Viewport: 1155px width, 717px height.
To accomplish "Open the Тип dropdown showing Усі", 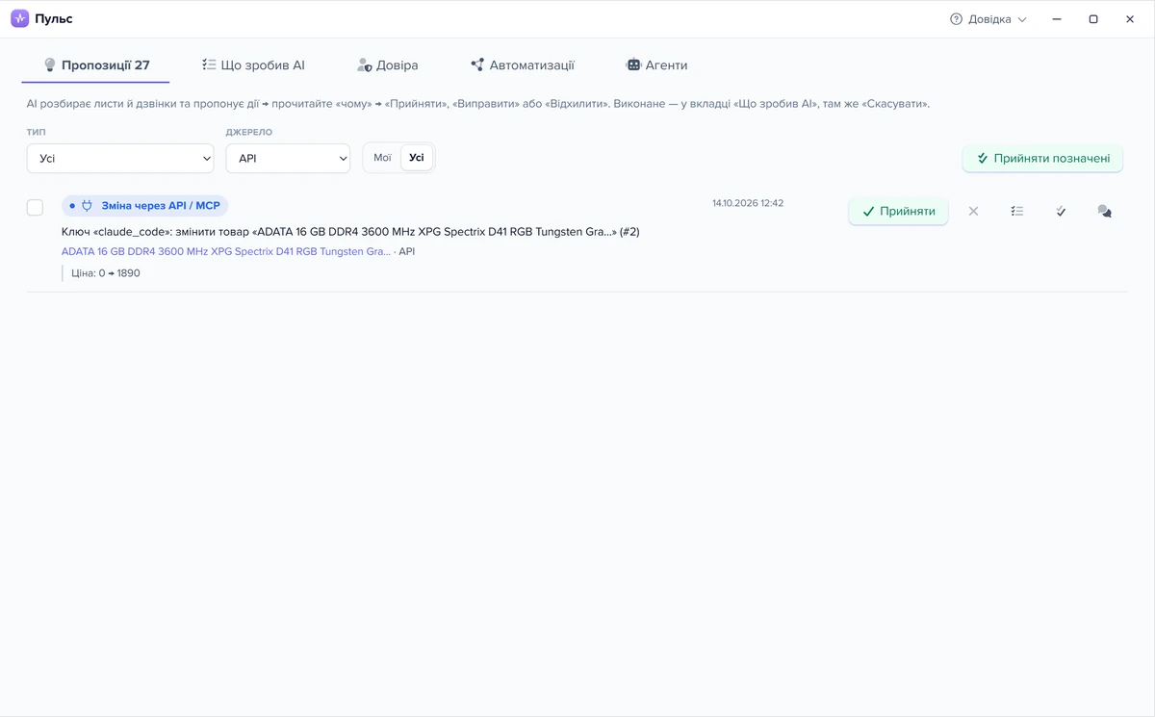I will point(120,159).
